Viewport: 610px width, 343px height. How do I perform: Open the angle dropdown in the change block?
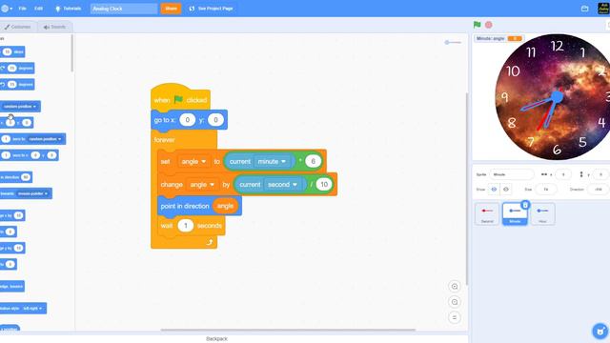(202, 184)
